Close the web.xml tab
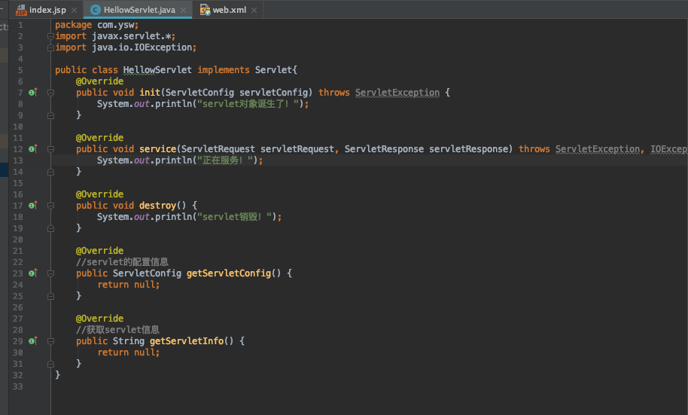 [254, 10]
